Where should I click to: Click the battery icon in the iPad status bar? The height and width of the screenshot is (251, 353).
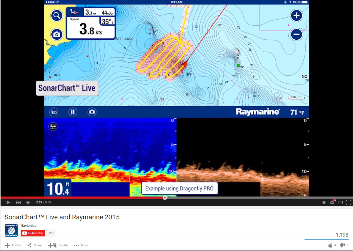tap(305, 2)
